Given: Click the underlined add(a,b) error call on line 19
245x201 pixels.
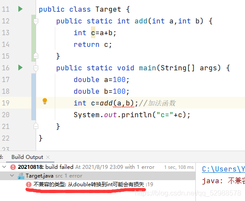Looking at the screenshot, I should point(117,103).
